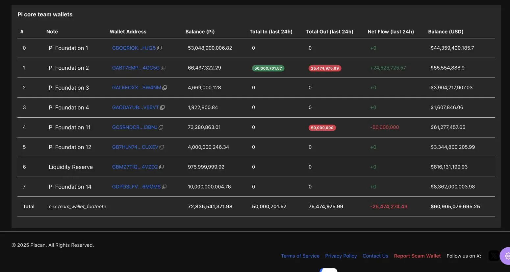The height and width of the screenshot is (272, 510).
Task: Click net flow value -50,000,000
Action: point(384,127)
